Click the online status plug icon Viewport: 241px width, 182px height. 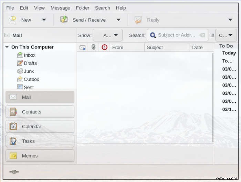click(x=14, y=172)
